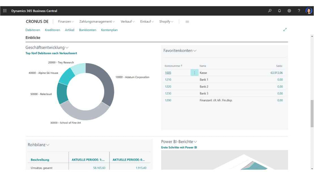The image size is (314, 176).
Task: Open the Favoritenkonten dropdown chevron
Action: click(x=195, y=51)
